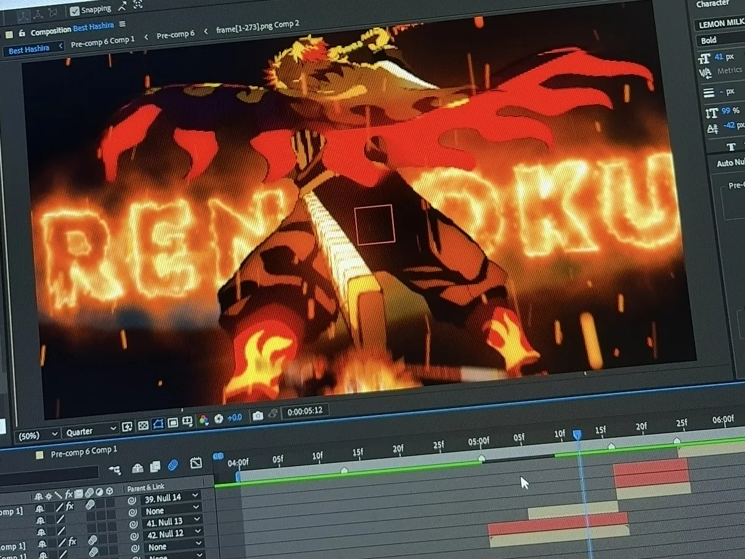745x559 pixels.
Task: Click the kerning VA icon
Action: coord(706,74)
